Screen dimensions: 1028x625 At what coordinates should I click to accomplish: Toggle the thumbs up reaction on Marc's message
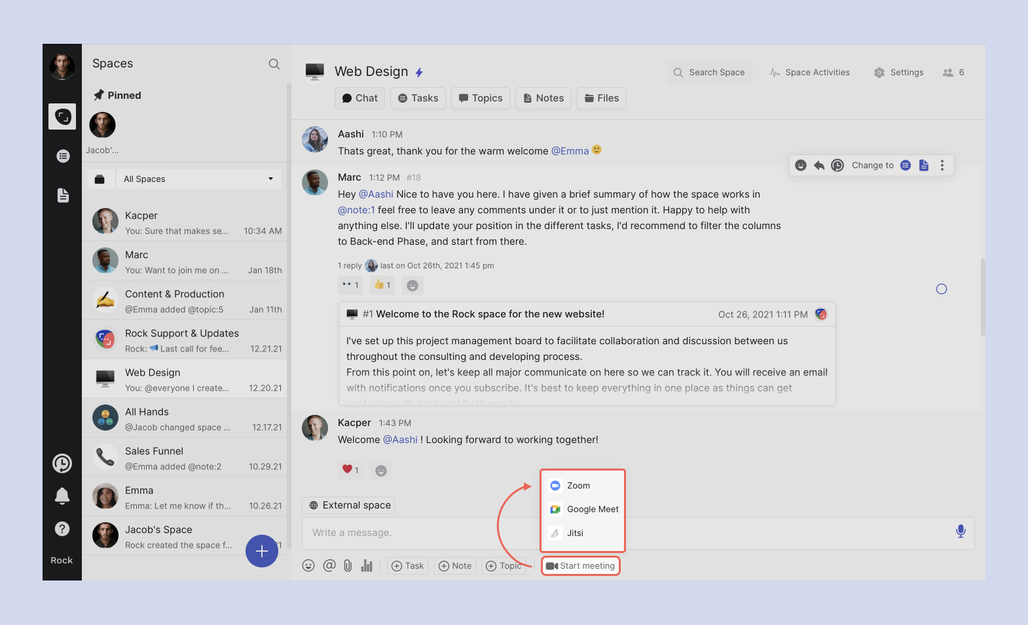pyautogui.click(x=382, y=285)
